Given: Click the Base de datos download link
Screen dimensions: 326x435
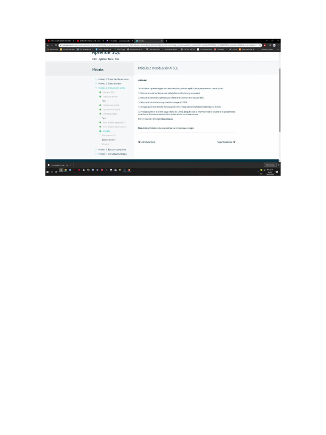Looking at the screenshot, I should coord(167,119).
